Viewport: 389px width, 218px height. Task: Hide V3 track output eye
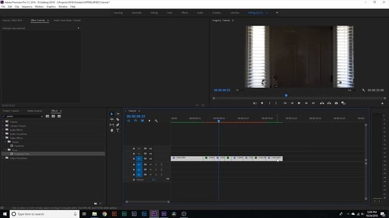coord(151,148)
